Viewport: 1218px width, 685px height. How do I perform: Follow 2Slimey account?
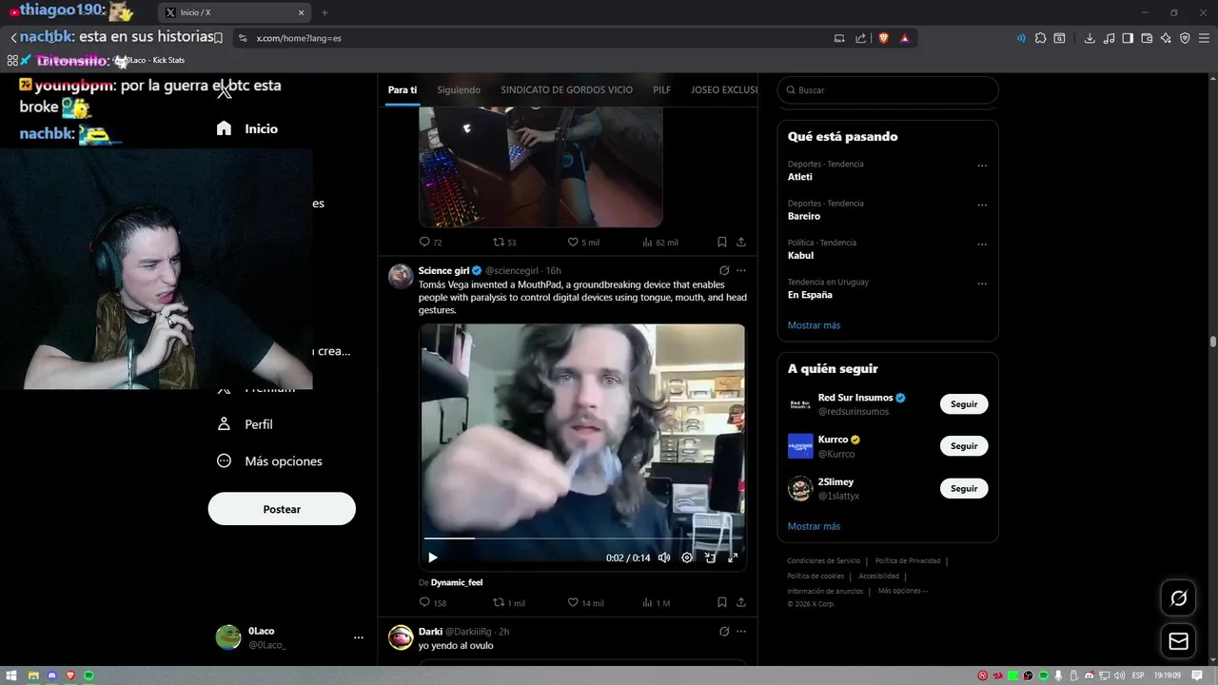964,488
